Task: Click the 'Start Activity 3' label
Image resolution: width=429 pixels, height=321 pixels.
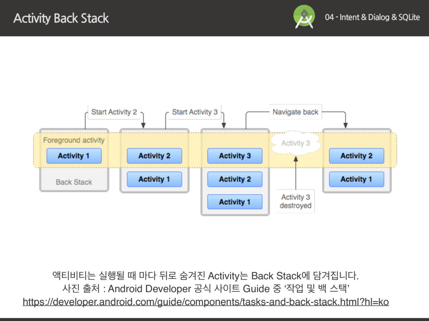Action: click(195, 112)
